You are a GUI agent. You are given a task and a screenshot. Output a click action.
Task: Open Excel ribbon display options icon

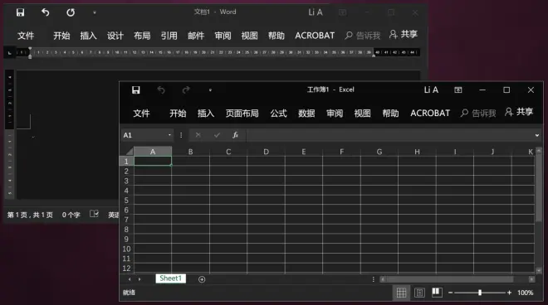[x=457, y=90]
